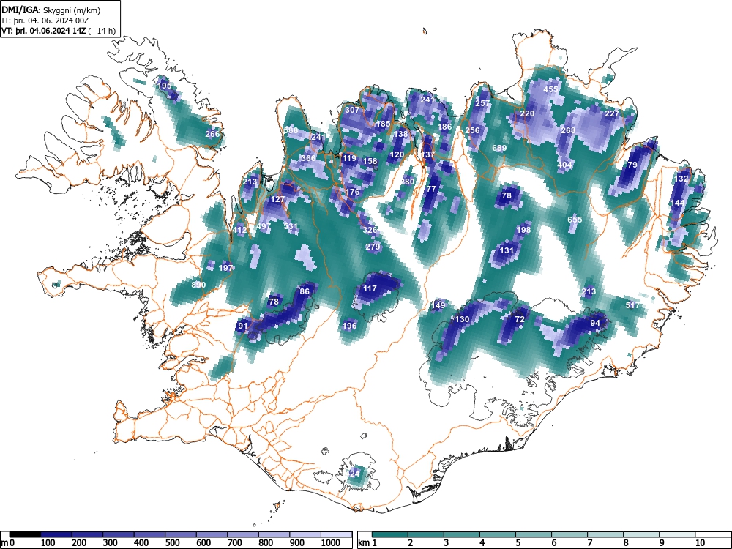Screen dimensions: 732x549
Task: Click the 'km 1' label of the kilometre legend
Action: tap(367, 543)
